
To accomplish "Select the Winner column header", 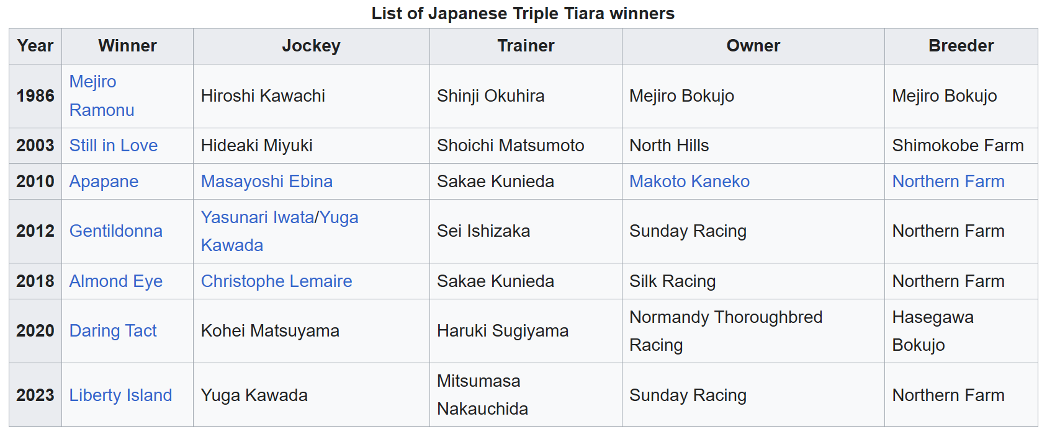I will 127,46.
